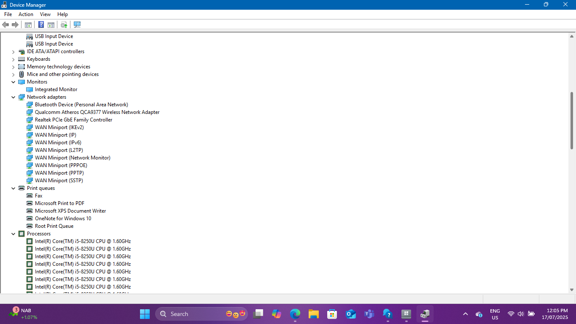Click adapter icon beside WAN Miniport (SSTP)
The height and width of the screenshot is (324, 576).
(30, 181)
